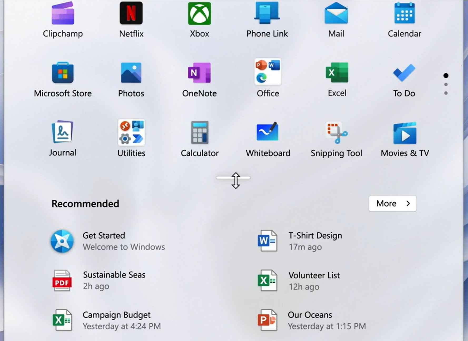Open the Volunteer List spreadsheet
This screenshot has height=341, width=468.
(x=299, y=281)
